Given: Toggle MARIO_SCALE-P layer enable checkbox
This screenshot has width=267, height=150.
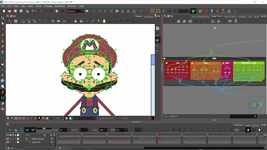Looking at the screenshot, I should (x=8, y=139).
